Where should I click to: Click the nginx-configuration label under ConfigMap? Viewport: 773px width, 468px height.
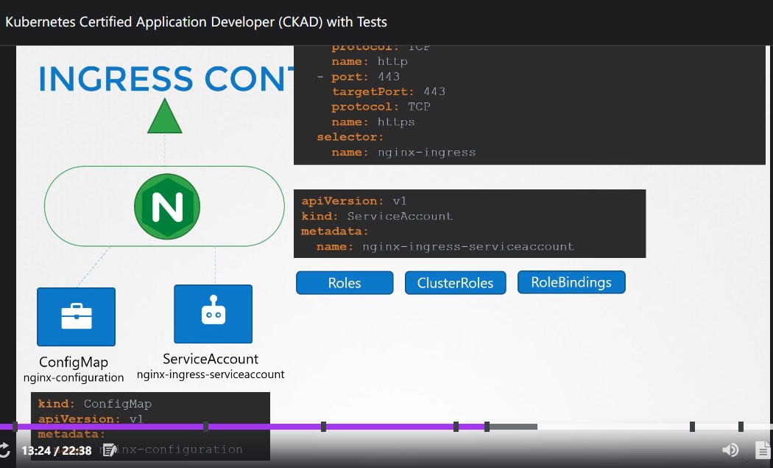click(x=74, y=377)
